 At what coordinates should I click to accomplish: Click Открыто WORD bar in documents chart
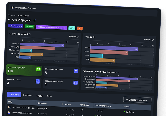click(x=117, y=78)
